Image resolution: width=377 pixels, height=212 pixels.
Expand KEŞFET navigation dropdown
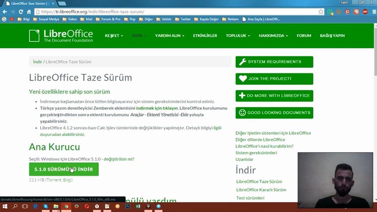(114, 36)
